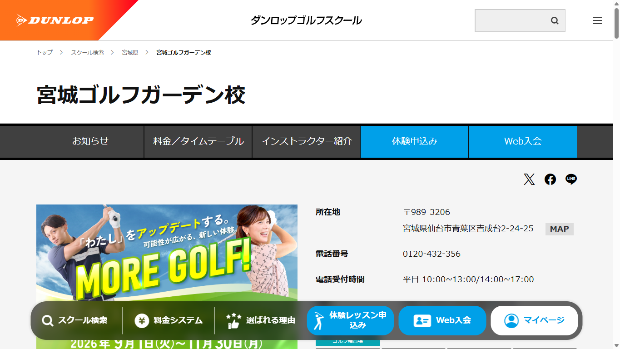Go to スクール検索 breadcrumb link
The image size is (620, 349).
[x=87, y=53]
